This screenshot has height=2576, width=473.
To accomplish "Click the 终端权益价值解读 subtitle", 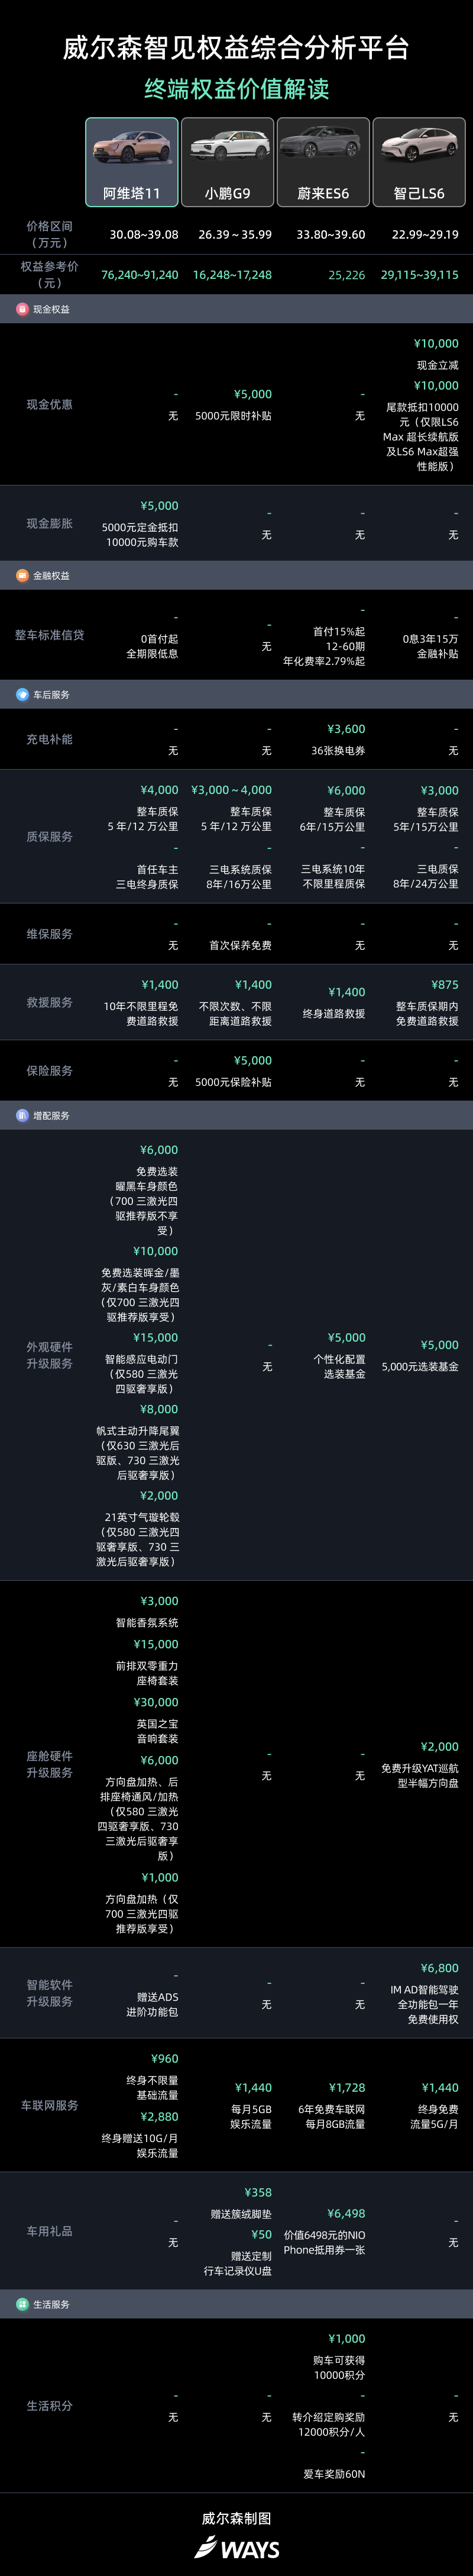I will pyautogui.click(x=237, y=89).
